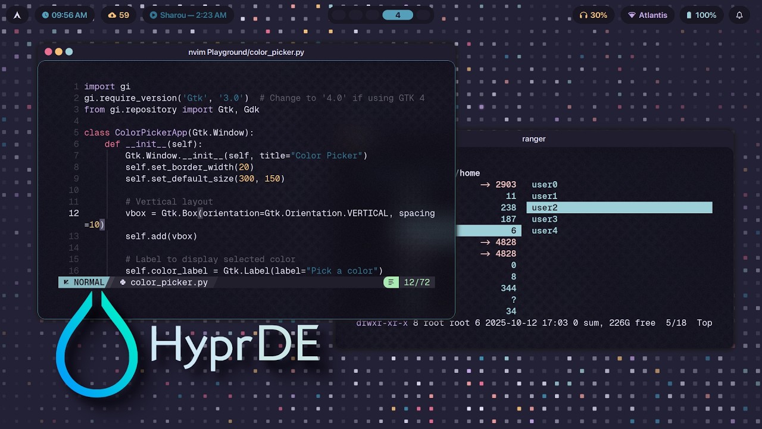Place cursor on 'import gi' line
The width and height of the screenshot is (762, 429).
click(107, 86)
